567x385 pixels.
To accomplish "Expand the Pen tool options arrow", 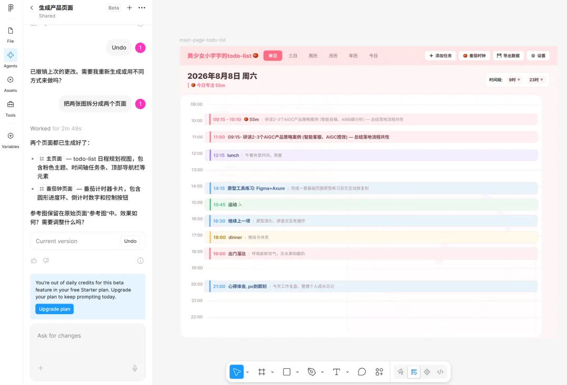I will point(322,372).
